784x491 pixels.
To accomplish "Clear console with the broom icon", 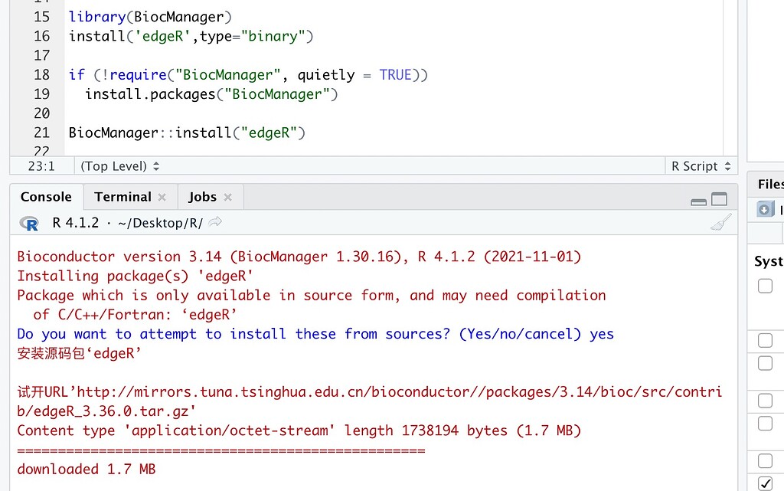I will pos(721,222).
